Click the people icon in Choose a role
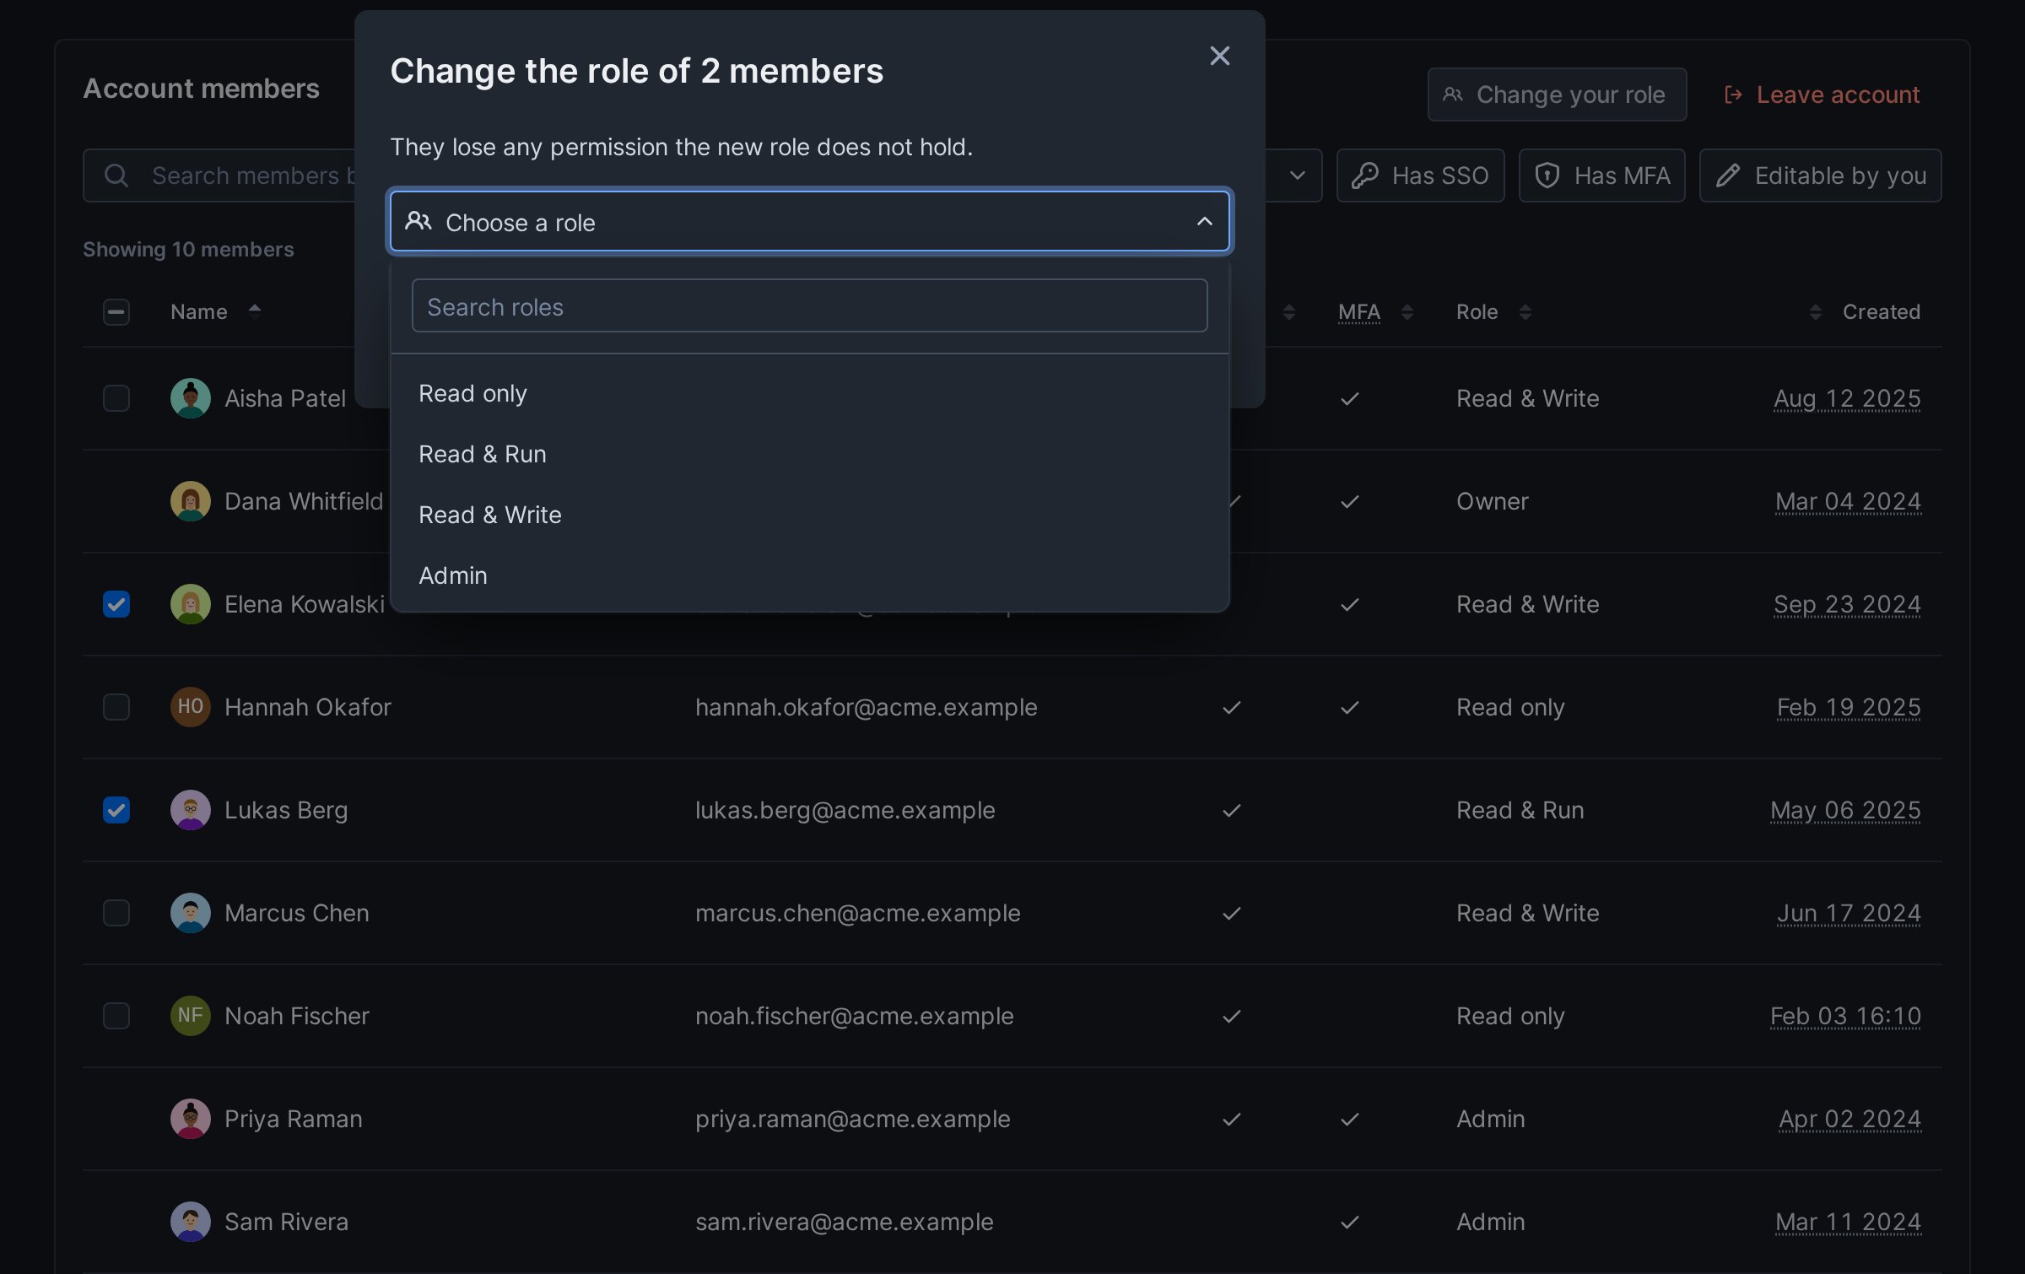2025x1274 pixels. coord(418,221)
